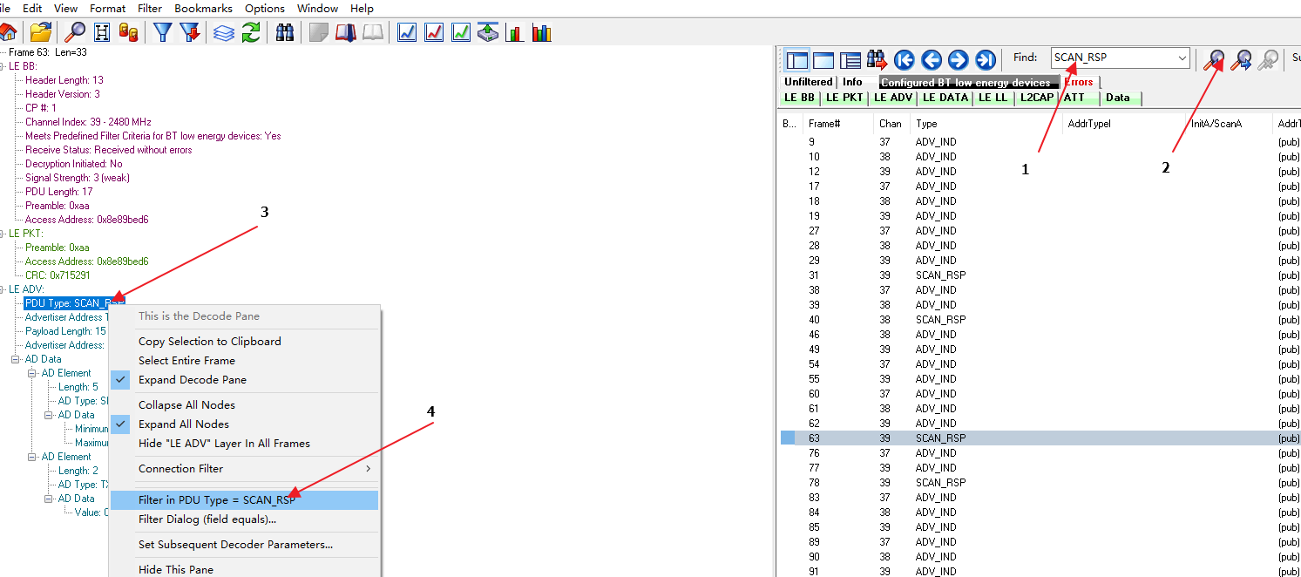Open the Find binoculars tool
Screen dimensions: 1301x577
pyautogui.click(x=284, y=31)
